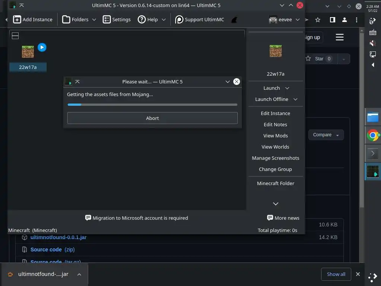Viewport: 381px width, 286px height.
Task: Expand hidden tray icons arrow
Action: (373, 65)
